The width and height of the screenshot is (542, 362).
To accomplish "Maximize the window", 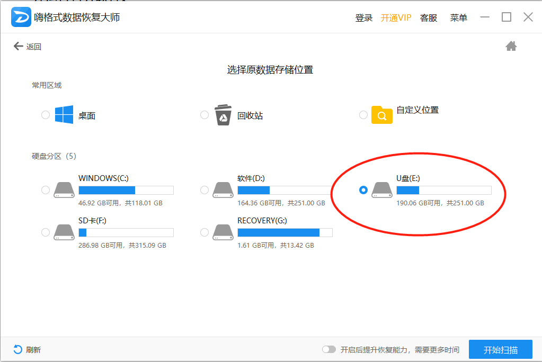I will coord(507,17).
